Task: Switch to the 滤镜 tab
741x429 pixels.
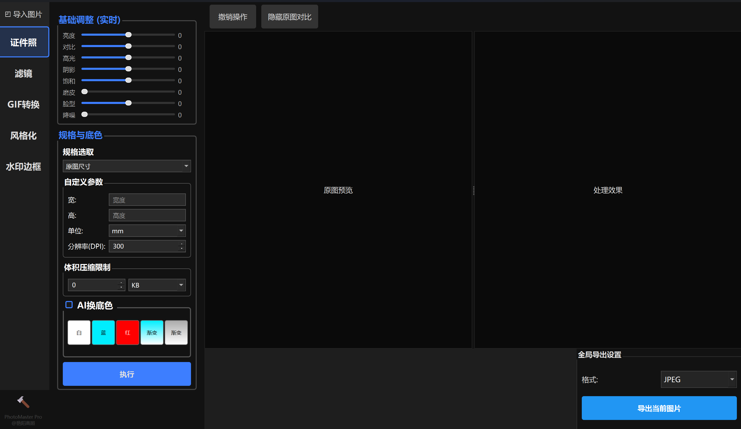Action: click(x=24, y=73)
